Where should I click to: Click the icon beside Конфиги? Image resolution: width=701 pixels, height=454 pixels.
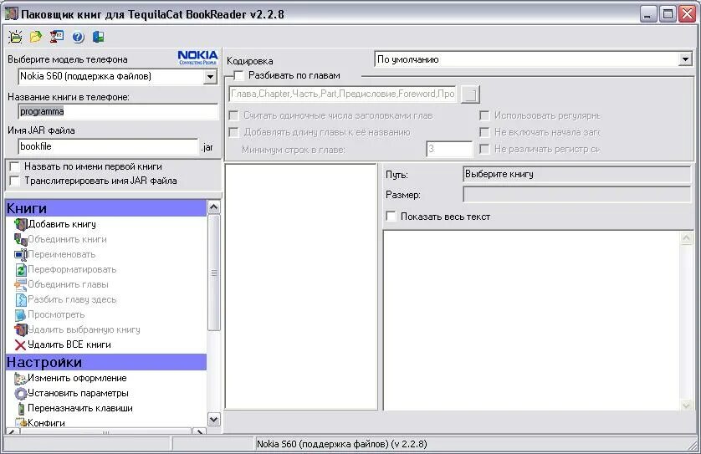21,422
